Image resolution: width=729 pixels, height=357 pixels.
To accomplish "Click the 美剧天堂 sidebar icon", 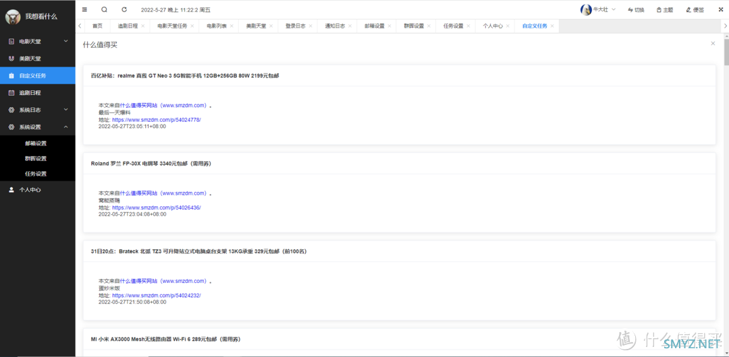I will tap(11, 59).
